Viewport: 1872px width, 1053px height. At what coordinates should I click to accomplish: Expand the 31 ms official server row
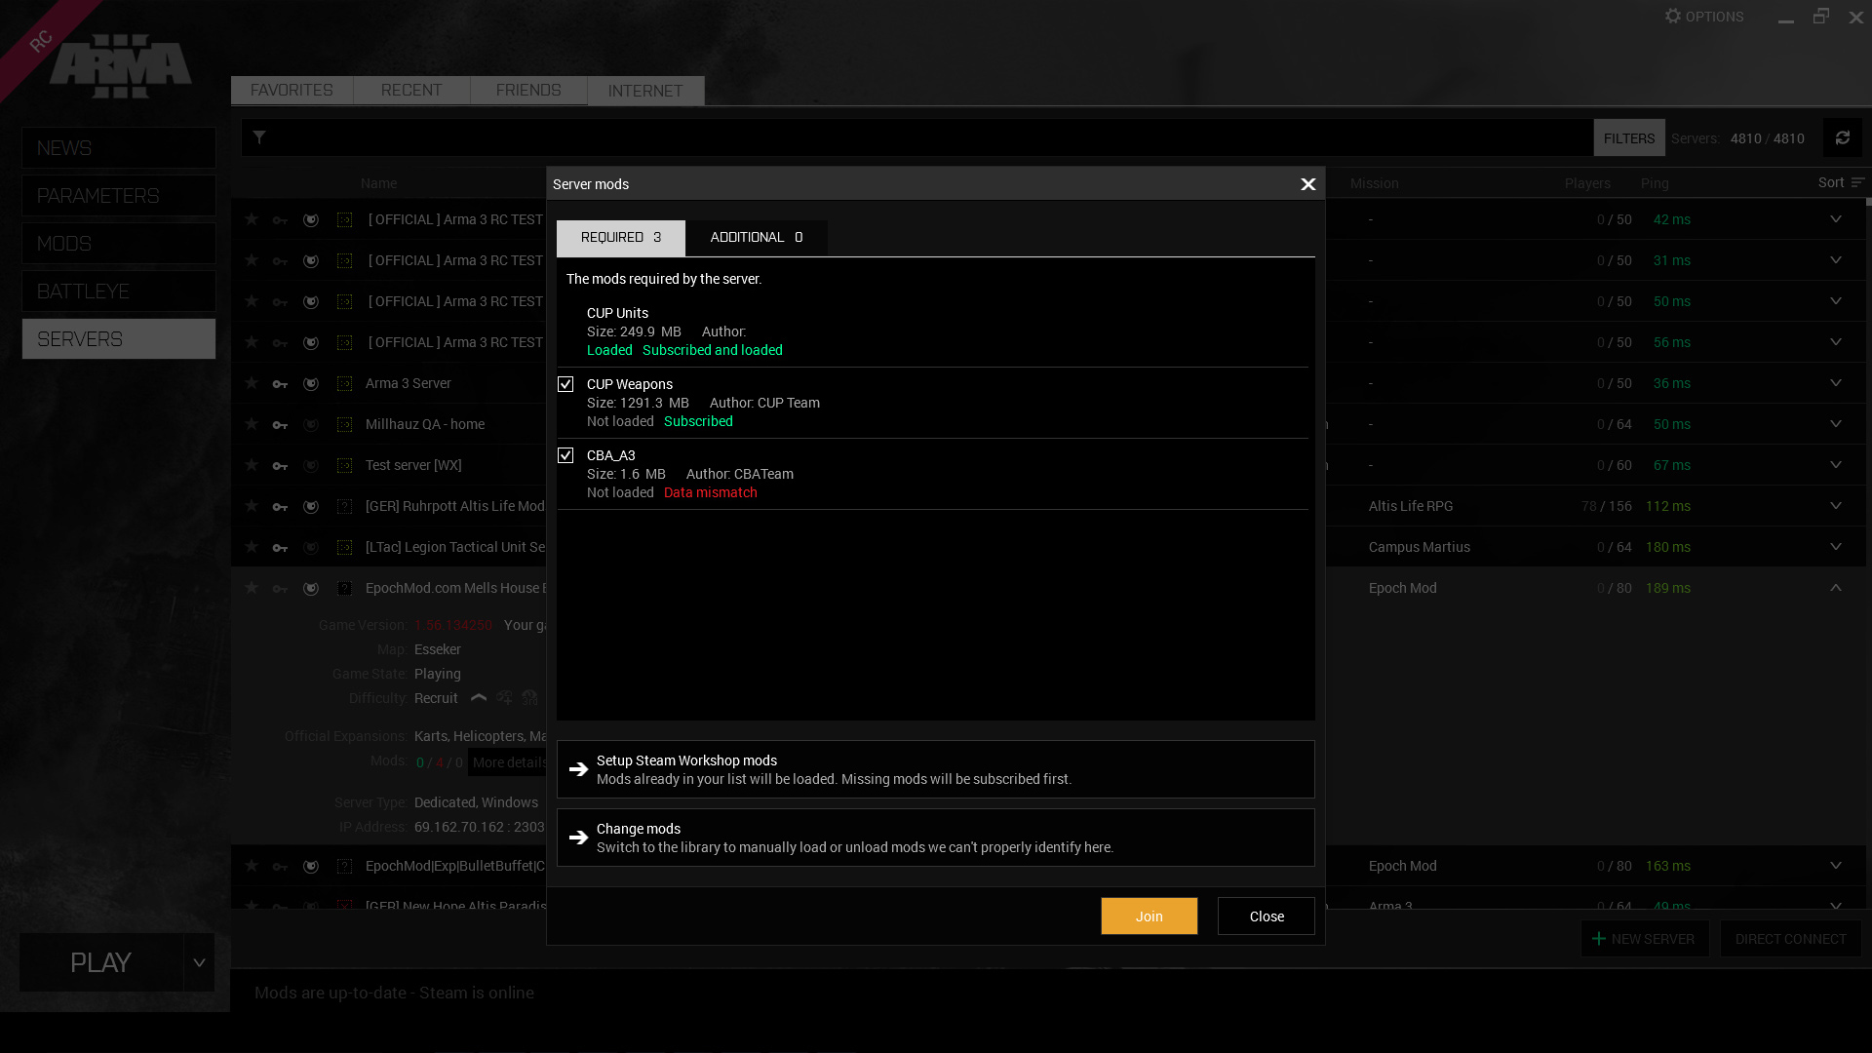[1835, 260]
